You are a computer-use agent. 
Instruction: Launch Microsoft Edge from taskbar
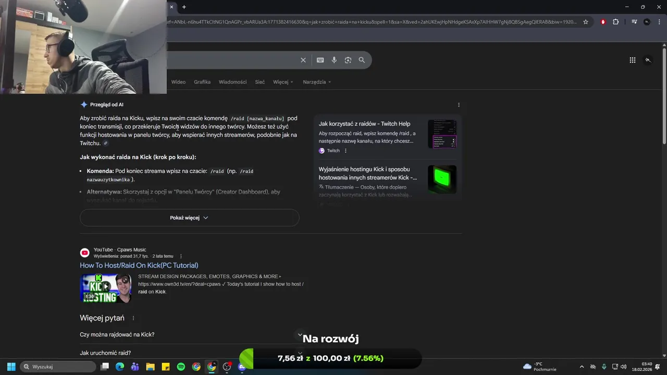click(120, 367)
